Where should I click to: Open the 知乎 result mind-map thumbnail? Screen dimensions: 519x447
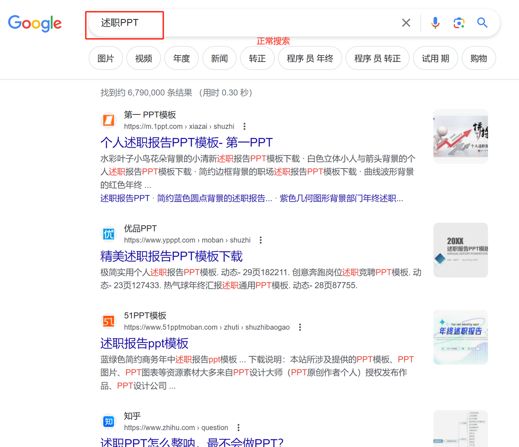(461, 429)
